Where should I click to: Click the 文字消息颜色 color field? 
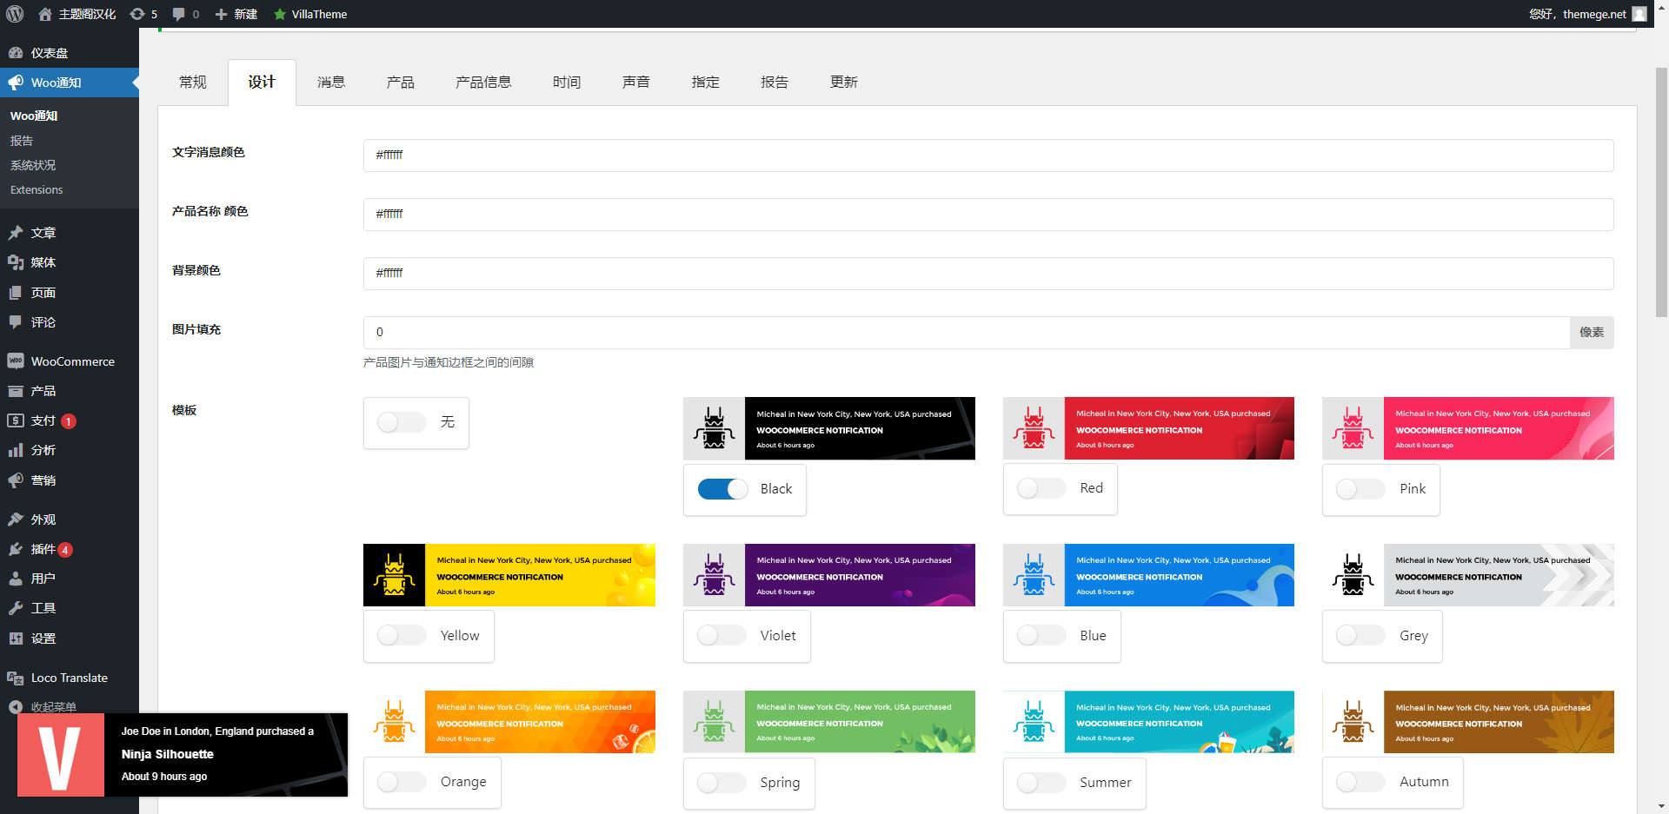tap(988, 156)
